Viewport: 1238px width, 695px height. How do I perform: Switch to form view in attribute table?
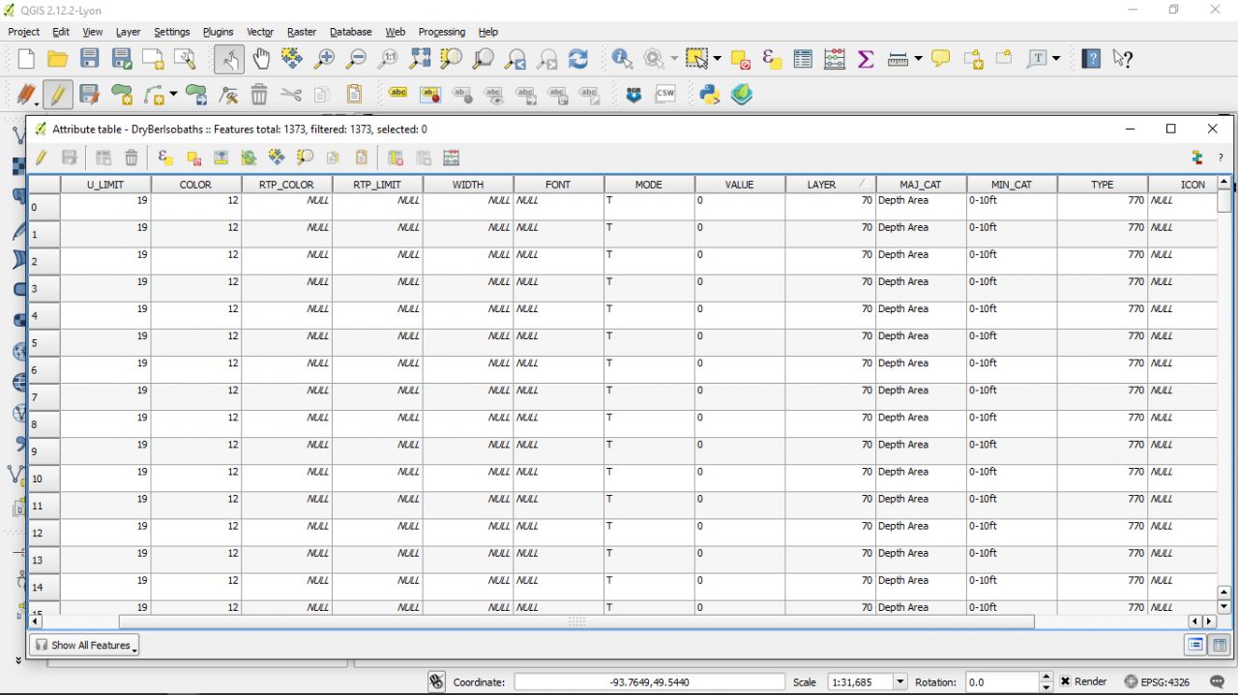(1194, 645)
